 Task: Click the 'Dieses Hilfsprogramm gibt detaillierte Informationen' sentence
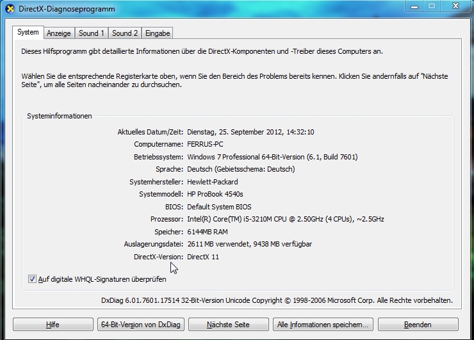pyautogui.click(x=202, y=51)
